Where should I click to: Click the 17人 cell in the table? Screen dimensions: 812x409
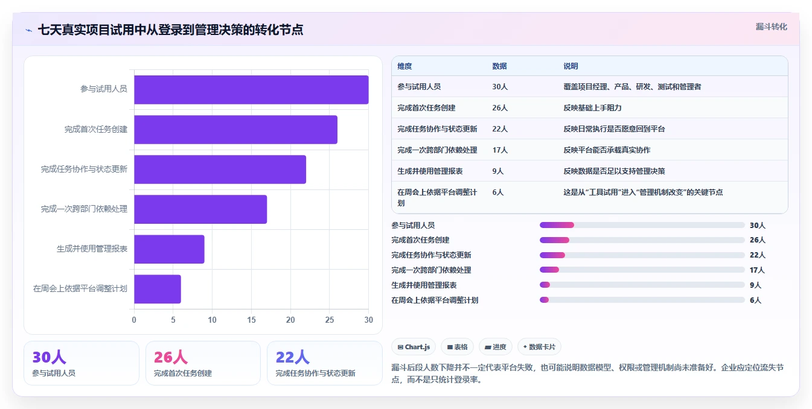500,150
